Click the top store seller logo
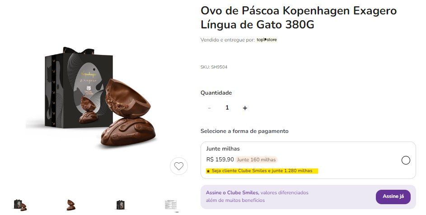Screen dimensions: 426x215 (x=267, y=40)
